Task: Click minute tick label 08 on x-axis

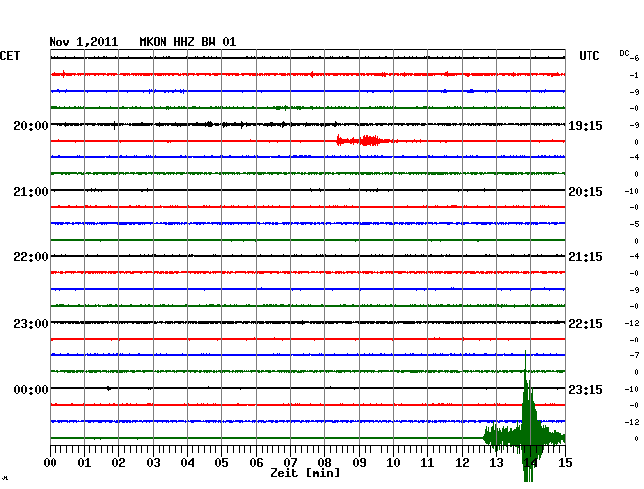Action: click(x=324, y=462)
